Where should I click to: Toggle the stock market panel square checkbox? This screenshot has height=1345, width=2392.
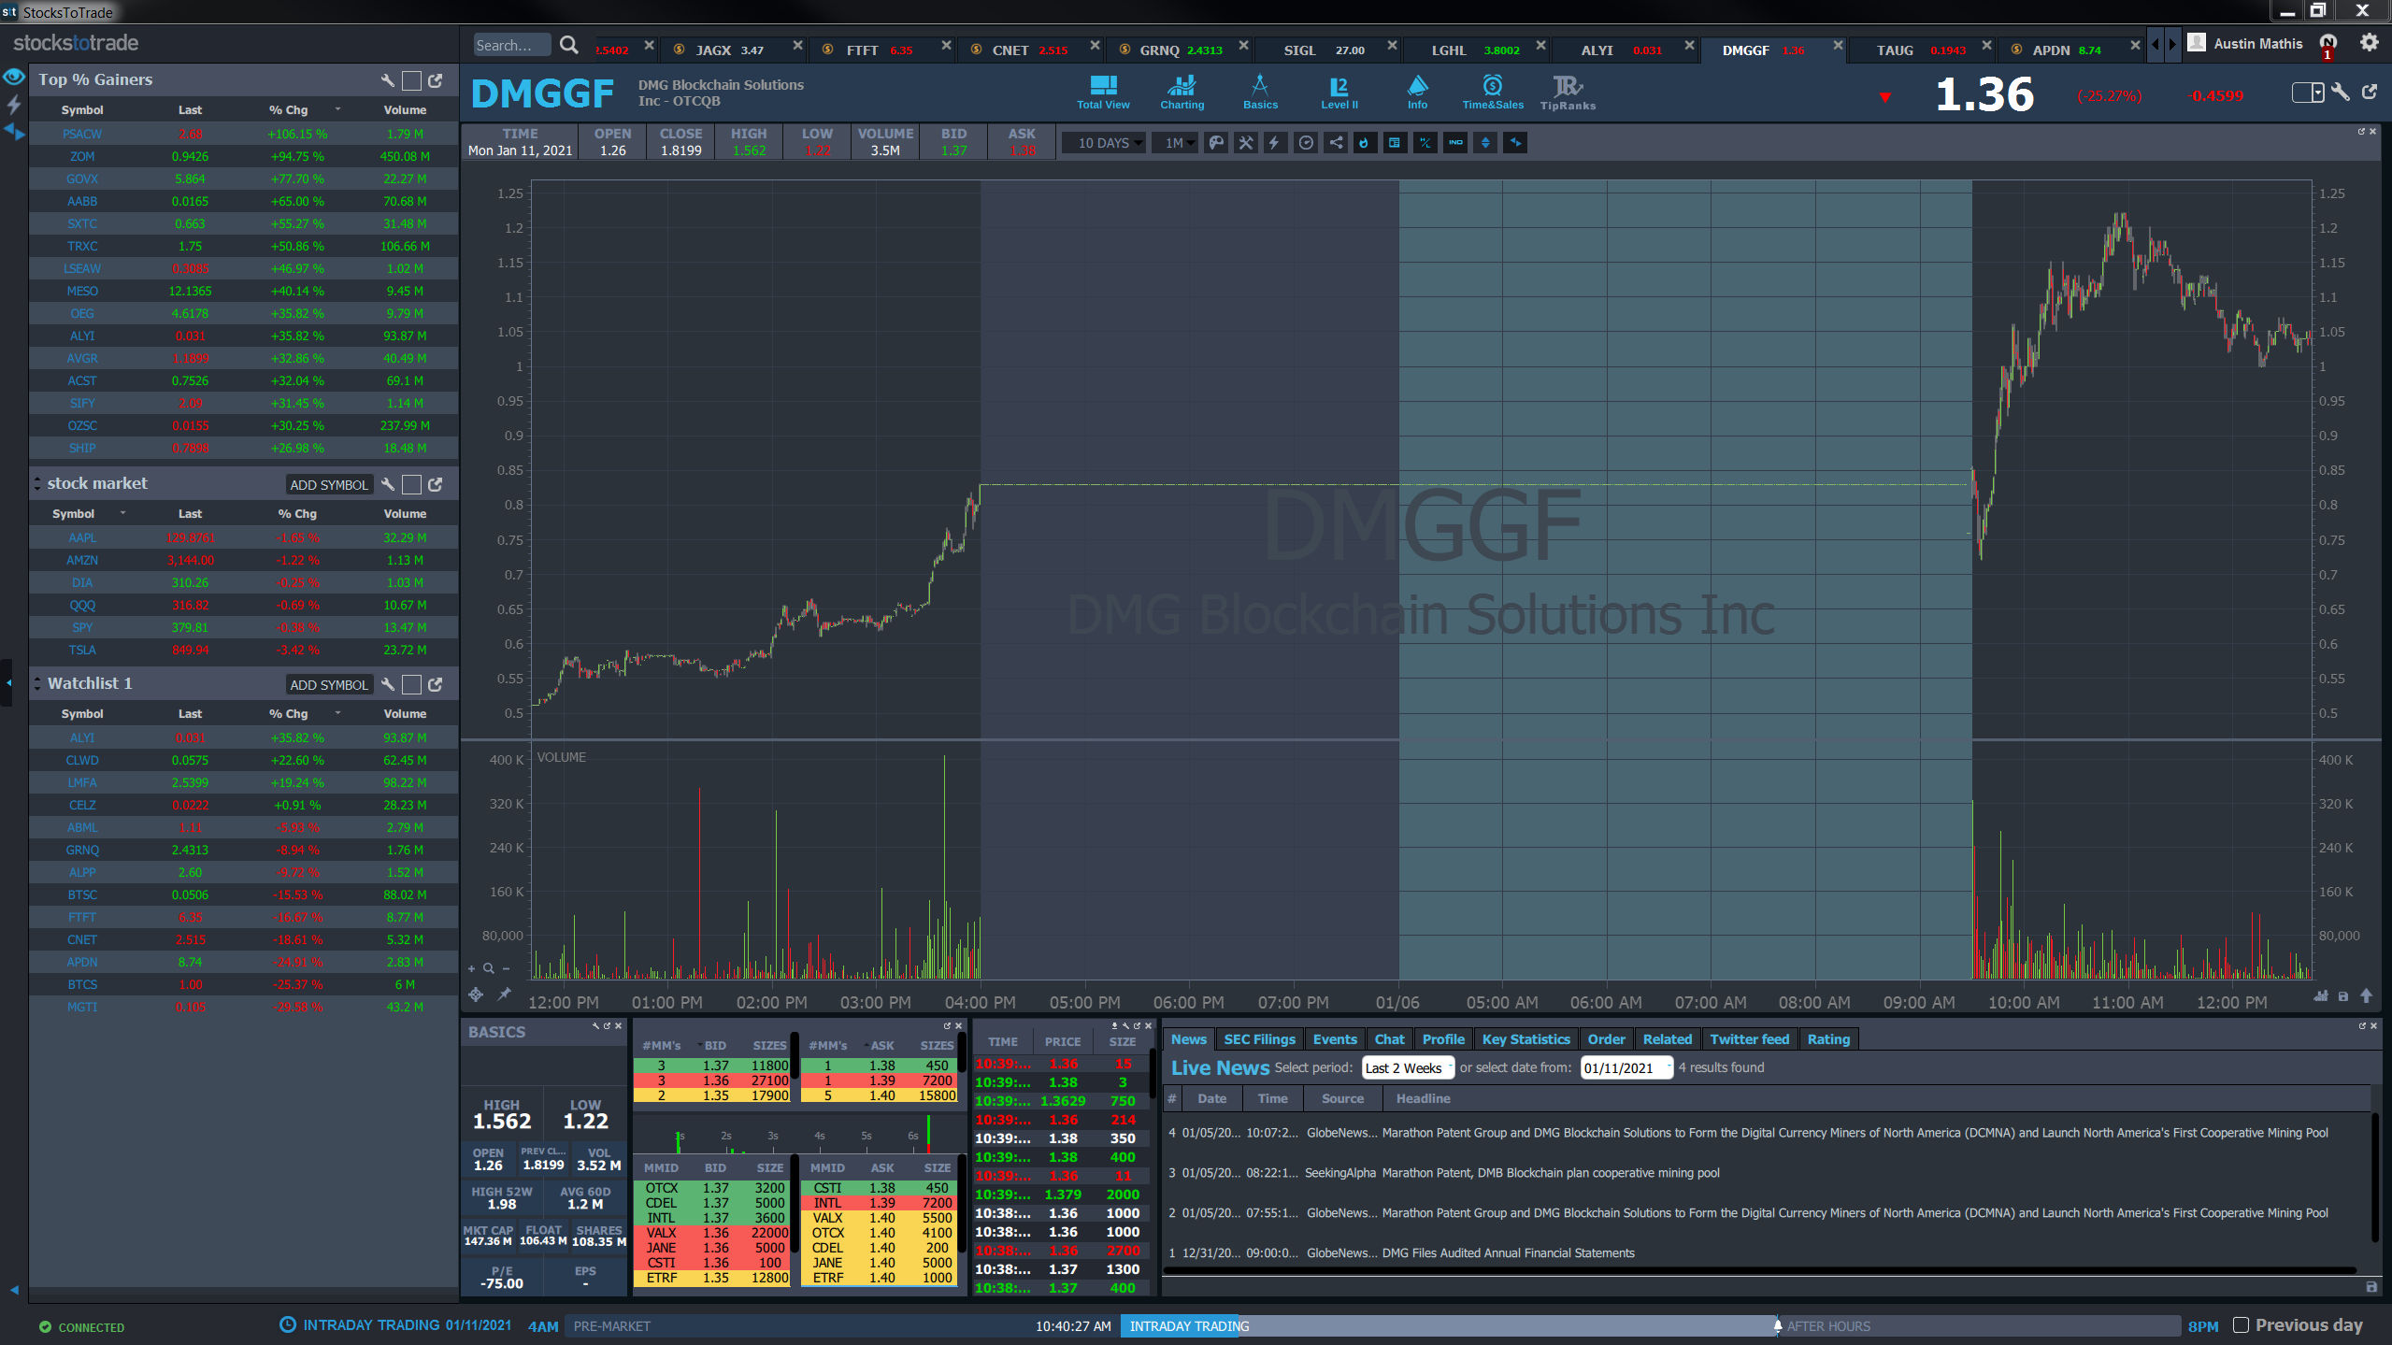pyautogui.click(x=411, y=484)
